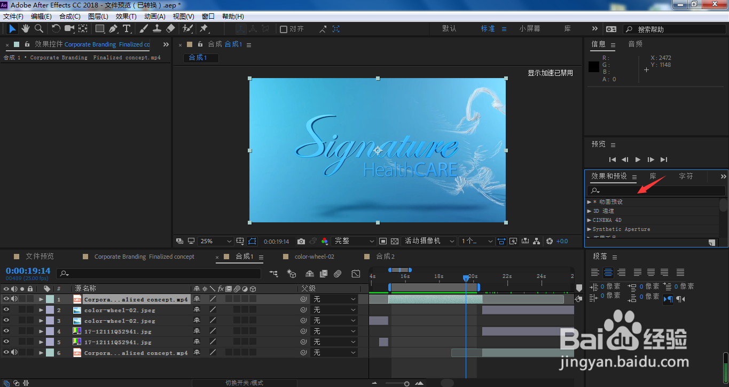This screenshot has width=729, height=387.
Task: Align paragraph text to center
Action: (x=608, y=273)
